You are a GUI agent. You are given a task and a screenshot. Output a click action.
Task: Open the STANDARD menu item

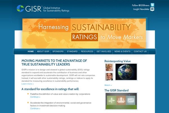(72, 51)
